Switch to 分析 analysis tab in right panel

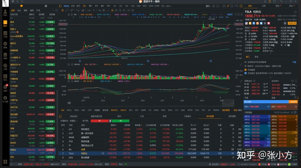pos(264,6)
